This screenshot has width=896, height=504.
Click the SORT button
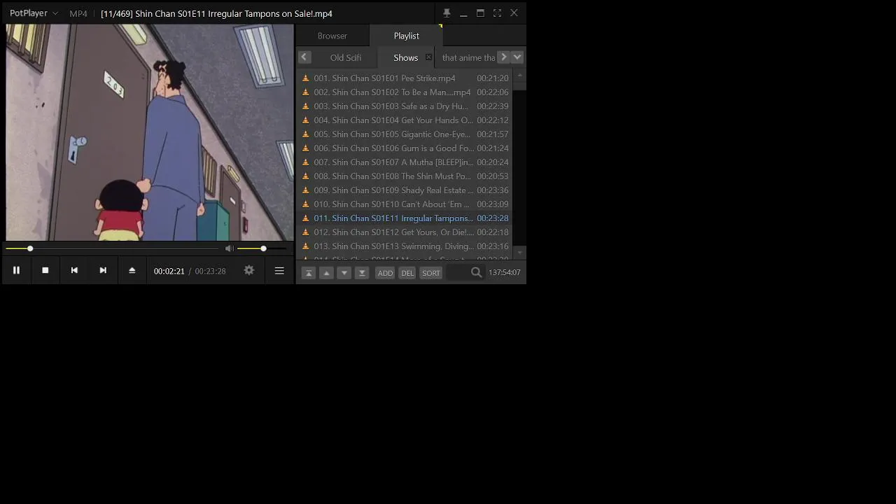click(431, 273)
